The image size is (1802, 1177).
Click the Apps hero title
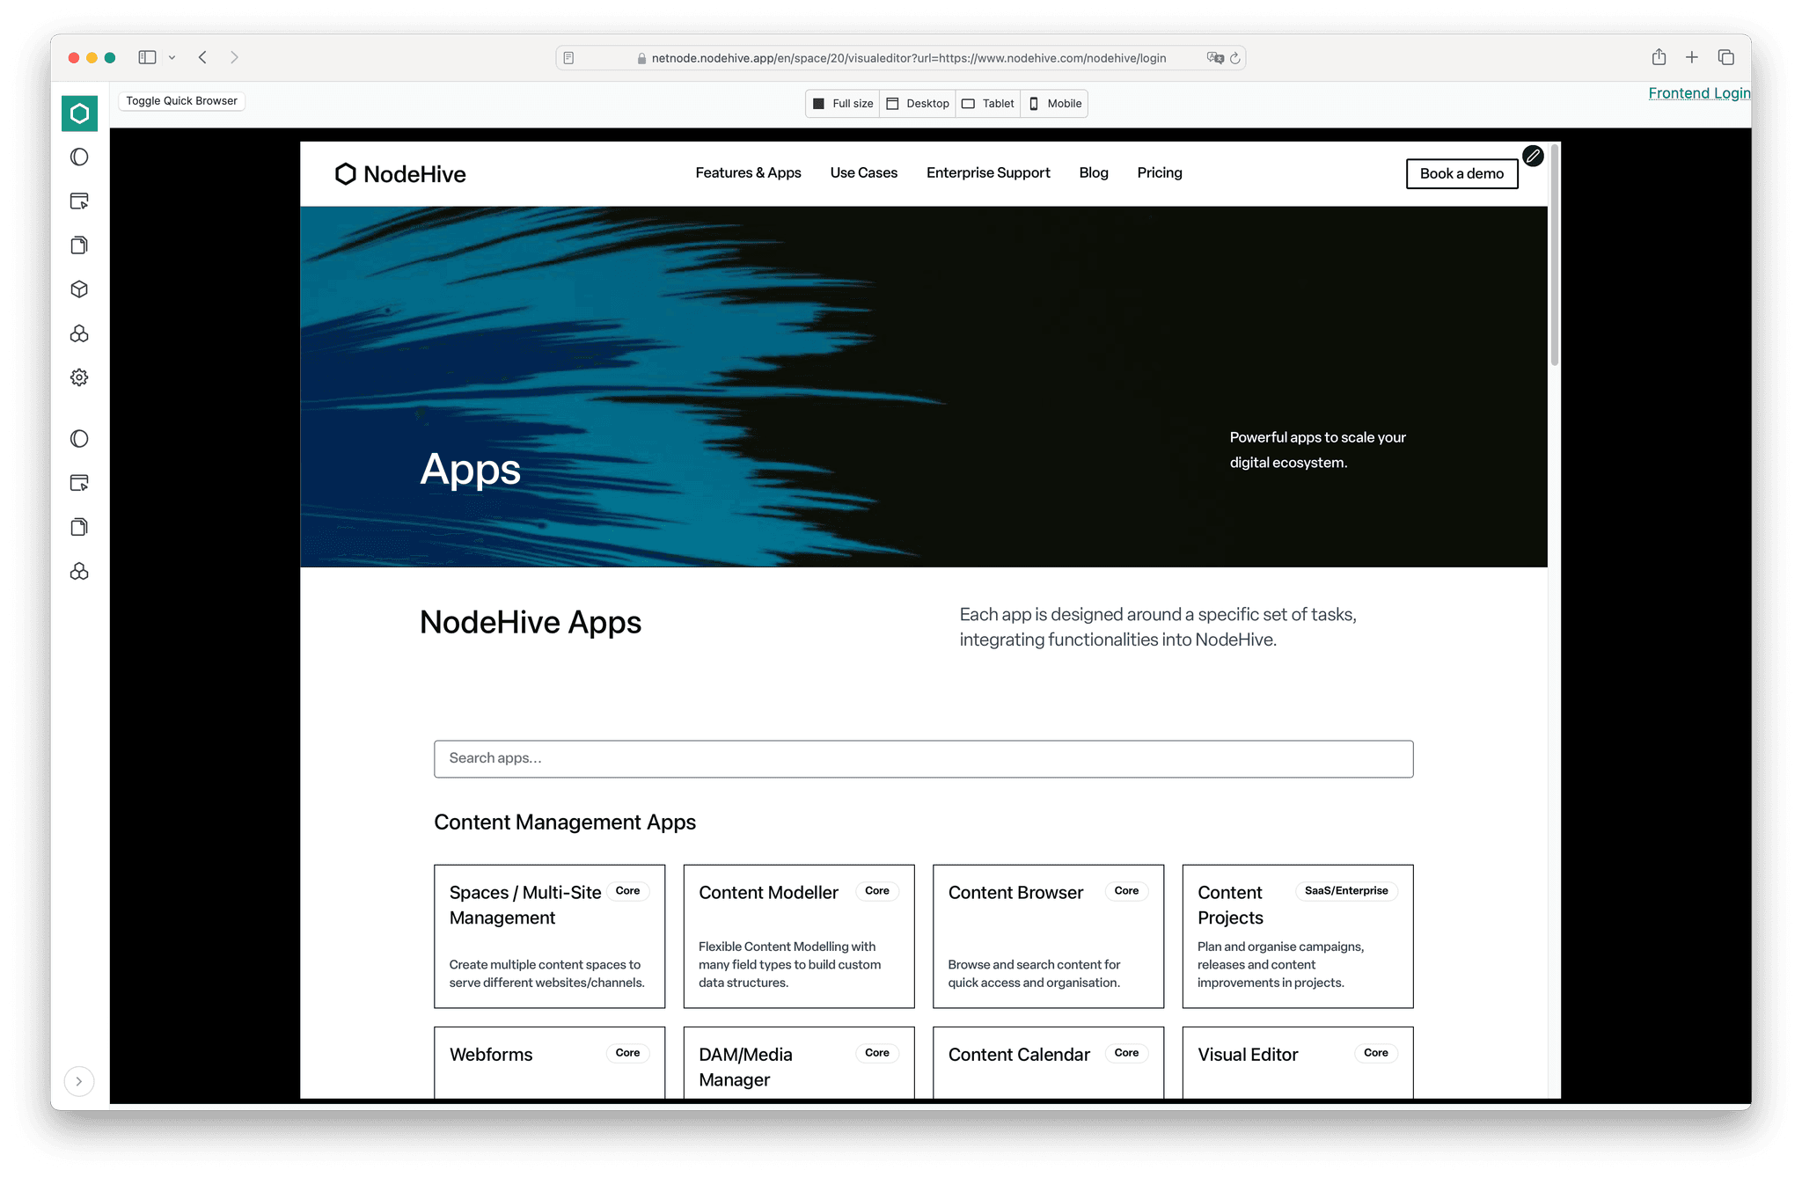471,471
